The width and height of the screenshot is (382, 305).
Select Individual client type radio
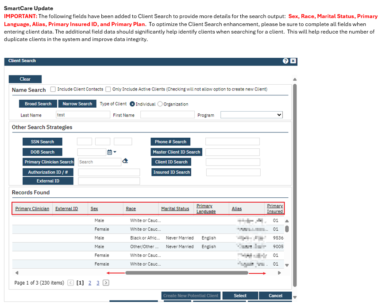pyautogui.click(x=132, y=104)
